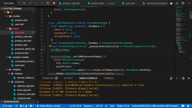Switch to product.dart models tab
This screenshot has width=192, height=108.
pos(101,3)
